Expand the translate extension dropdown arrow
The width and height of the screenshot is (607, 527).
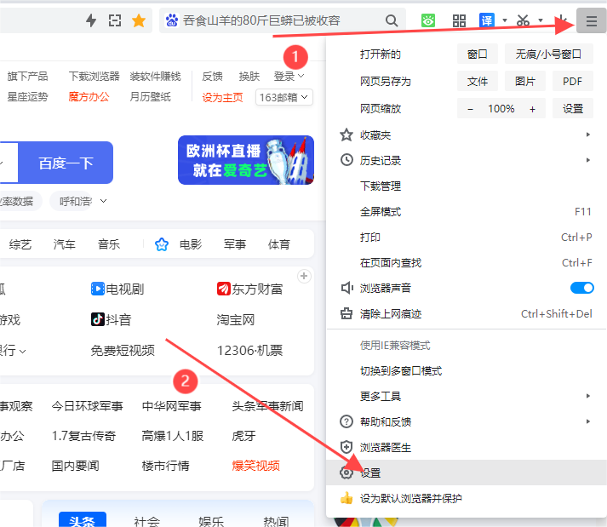(x=505, y=20)
